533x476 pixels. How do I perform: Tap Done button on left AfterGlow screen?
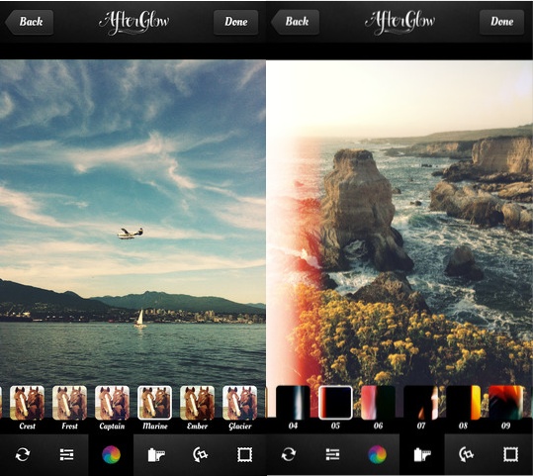[x=235, y=22]
